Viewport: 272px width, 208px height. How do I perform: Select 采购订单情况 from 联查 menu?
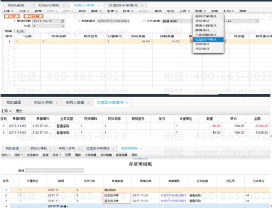[208, 16]
